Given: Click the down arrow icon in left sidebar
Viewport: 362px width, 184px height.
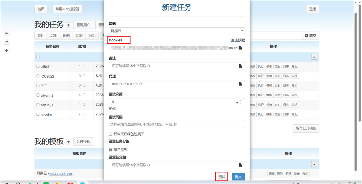Looking at the screenshot, I should click(7, 42).
